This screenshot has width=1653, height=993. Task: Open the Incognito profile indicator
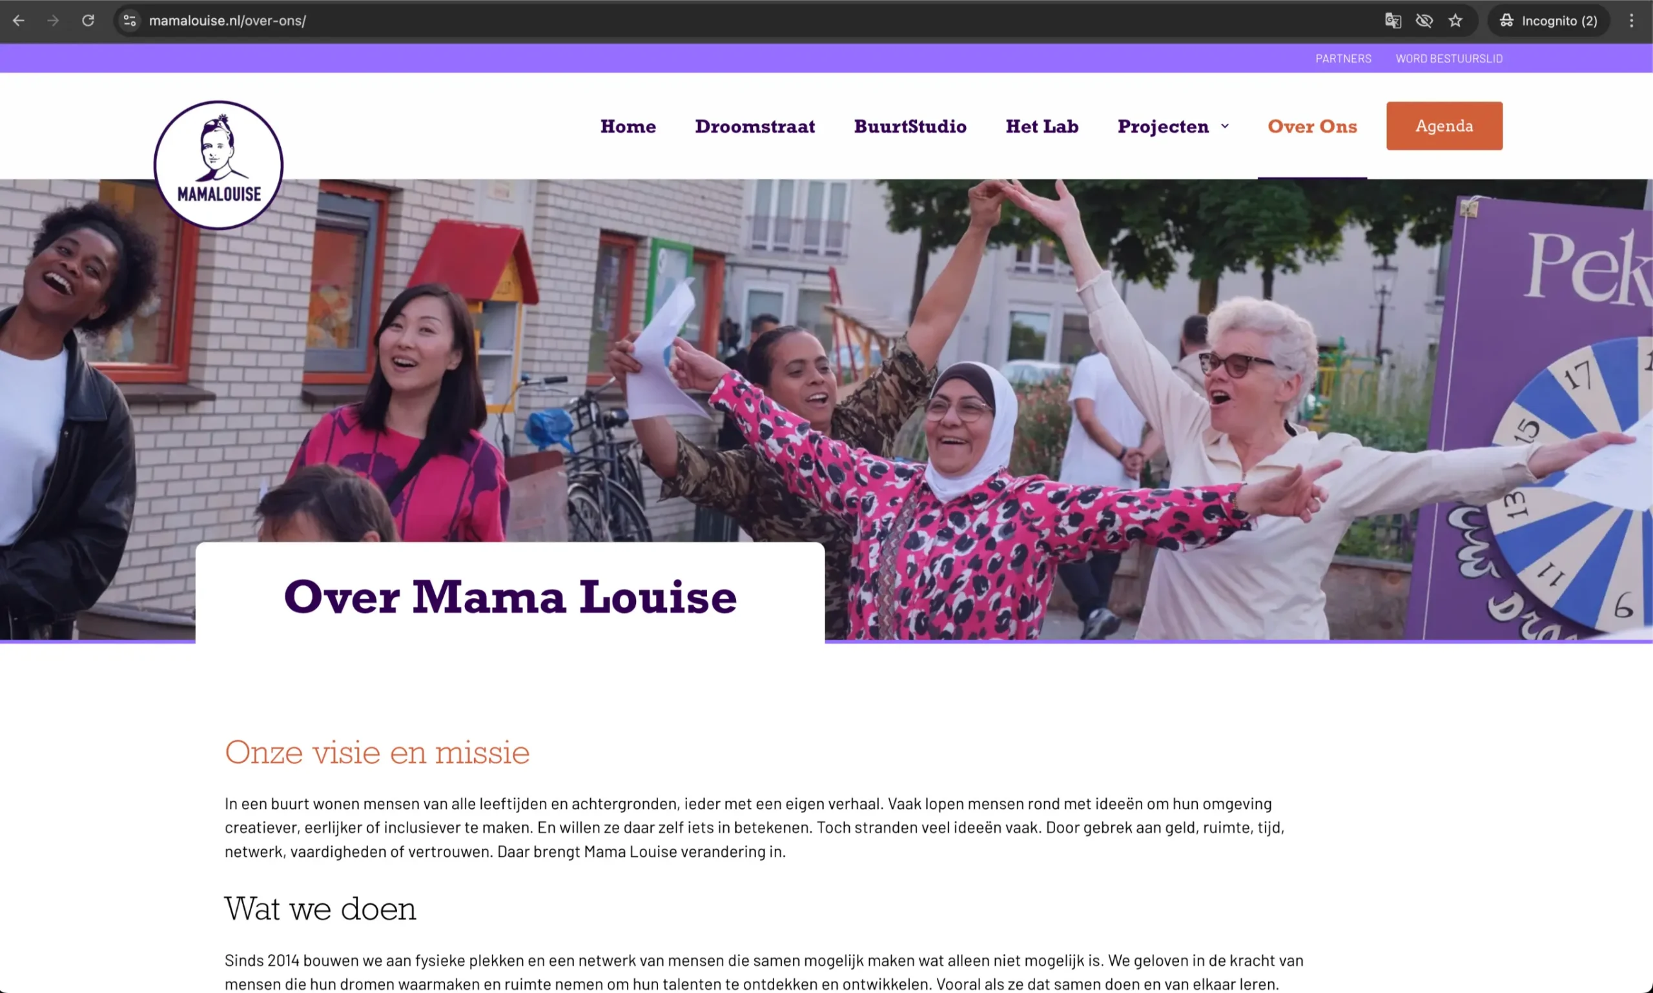(1548, 21)
